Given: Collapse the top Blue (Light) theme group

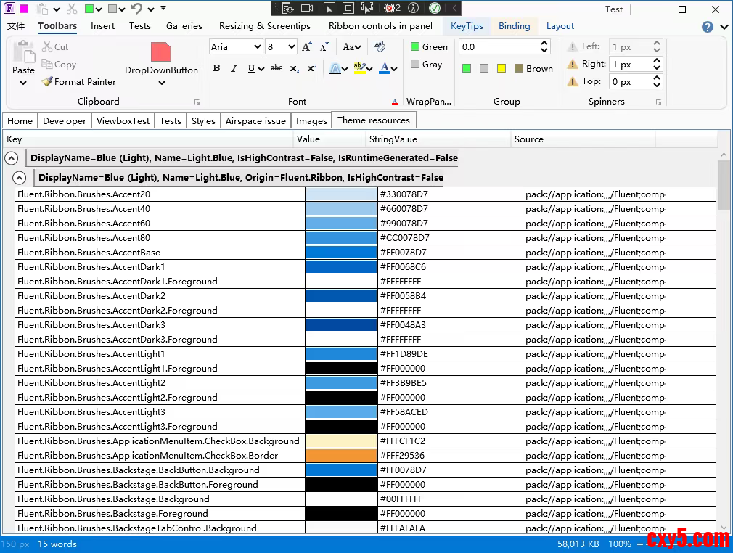Looking at the screenshot, I should 11,157.
